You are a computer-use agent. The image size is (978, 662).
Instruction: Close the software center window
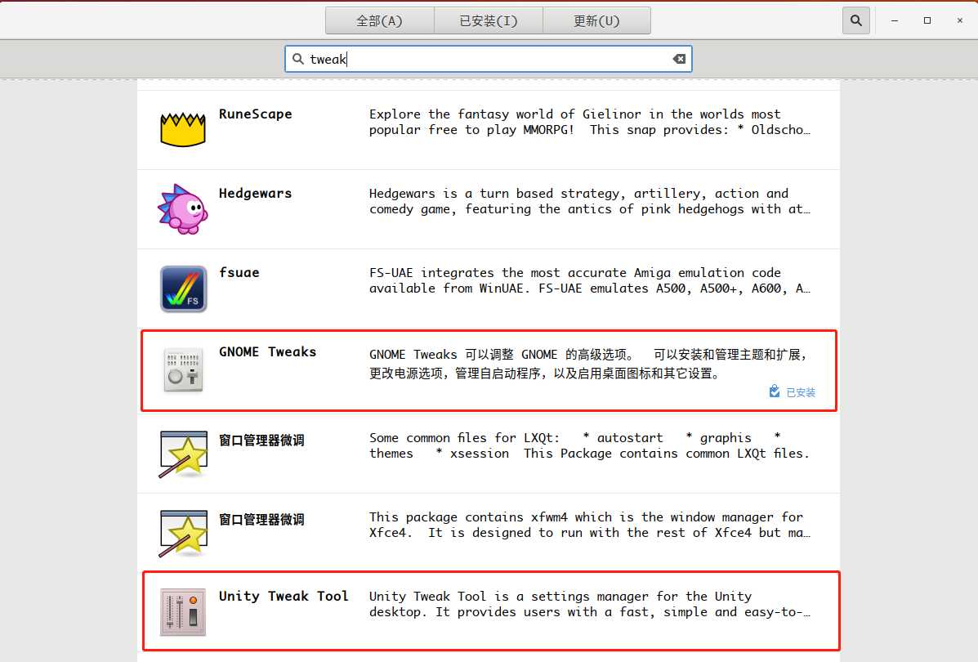click(960, 20)
